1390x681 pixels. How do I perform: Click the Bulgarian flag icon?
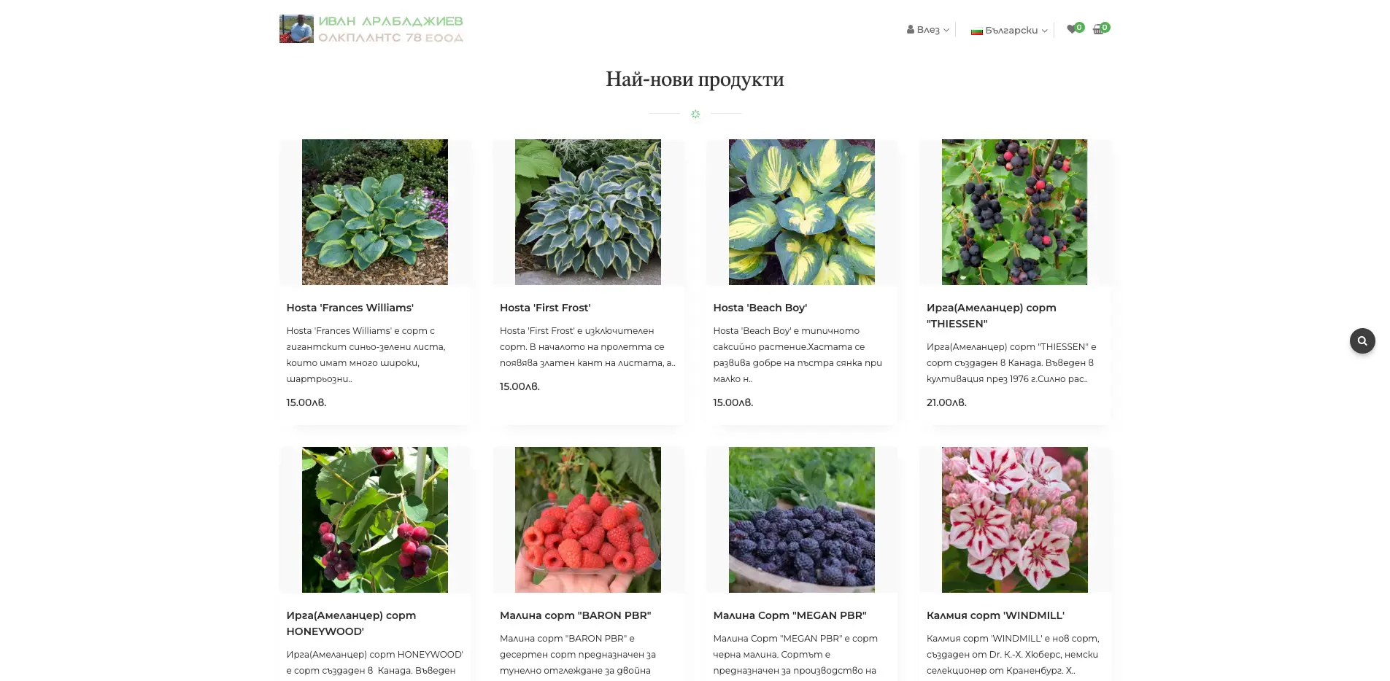(976, 31)
